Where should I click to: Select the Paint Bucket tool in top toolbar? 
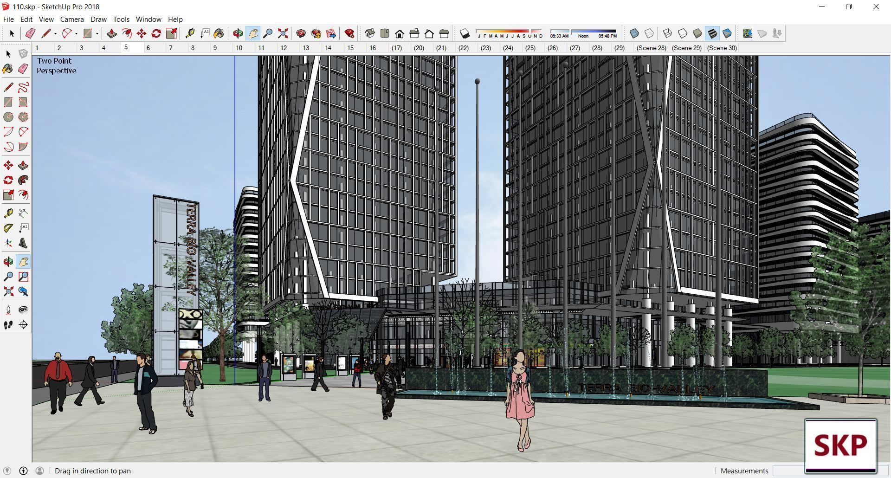click(219, 33)
